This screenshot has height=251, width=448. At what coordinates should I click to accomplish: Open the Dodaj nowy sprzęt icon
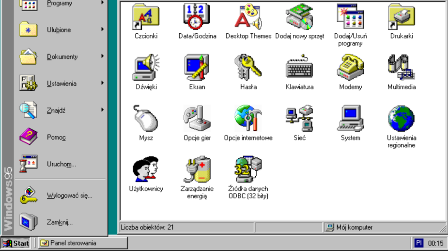pyautogui.click(x=299, y=17)
